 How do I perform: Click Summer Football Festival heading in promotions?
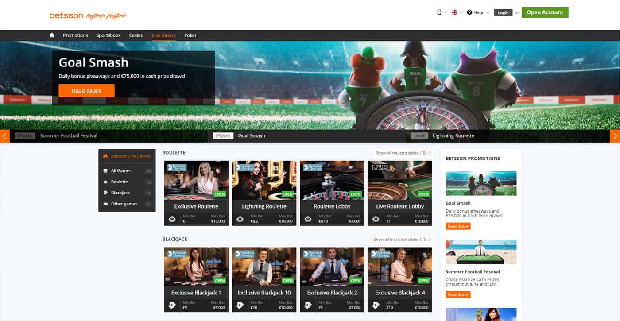(473, 272)
